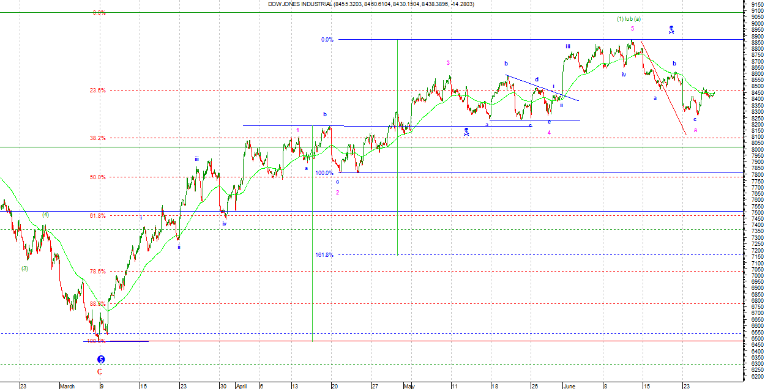Select the red C wave label
This screenshot has height=389, width=765.
coord(100,371)
